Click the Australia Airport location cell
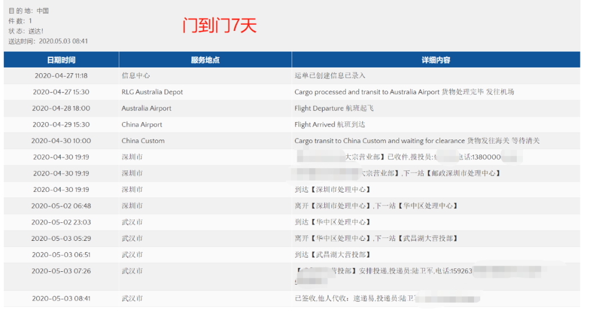Screen dimensions: 608x314 point(146,108)
